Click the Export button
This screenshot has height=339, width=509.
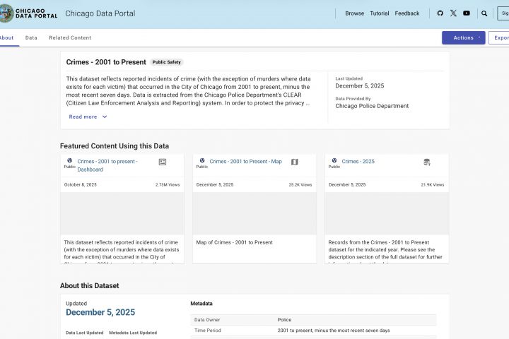point(501,37)
